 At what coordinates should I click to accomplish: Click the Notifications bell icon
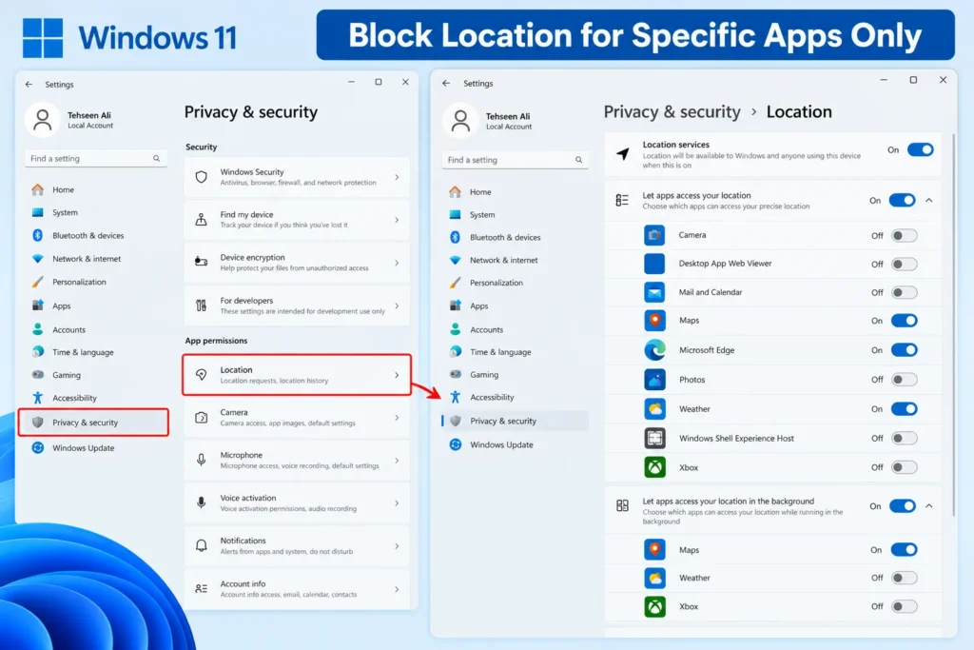coord(202,545)
